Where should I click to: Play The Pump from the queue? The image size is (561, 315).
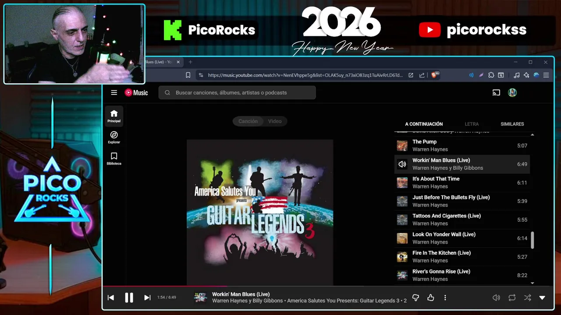(x=462, y=145)
